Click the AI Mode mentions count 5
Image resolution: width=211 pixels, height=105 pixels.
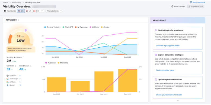[20, 82]
